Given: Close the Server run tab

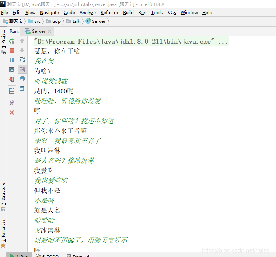Looking at the screenshot, I should tap(50, 32).
